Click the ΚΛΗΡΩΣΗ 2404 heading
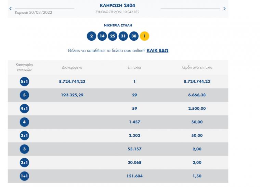Viewport: 260px width, 187px height. point(117,5)
